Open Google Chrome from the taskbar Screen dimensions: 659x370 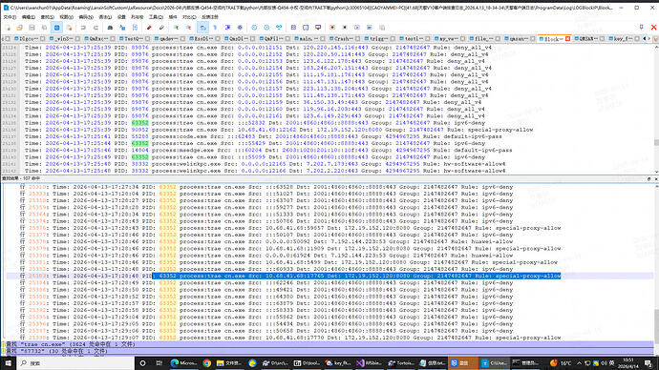pos(207,363)
